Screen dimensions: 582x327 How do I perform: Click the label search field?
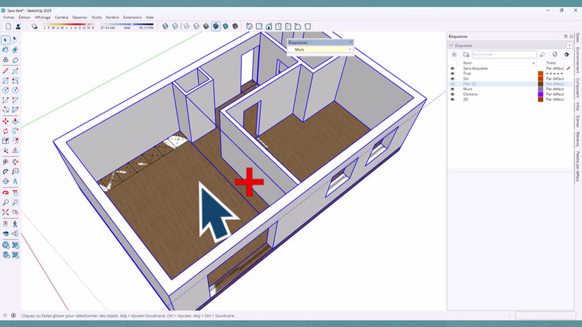pyautogui.click(x=504, y=54)
